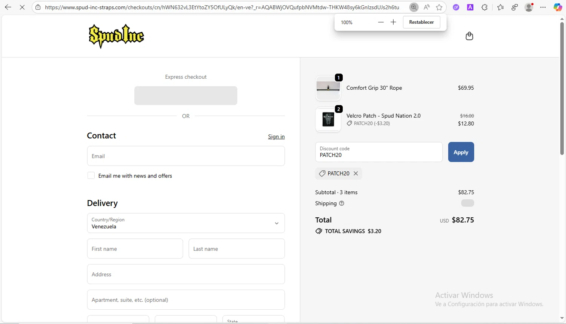Add page to favorites star icon
The width and height of the screenshot is (566, 324).
pos(439,7)
